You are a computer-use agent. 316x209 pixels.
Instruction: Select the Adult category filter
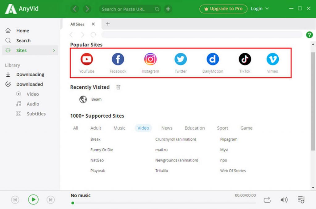coord(96,128)
